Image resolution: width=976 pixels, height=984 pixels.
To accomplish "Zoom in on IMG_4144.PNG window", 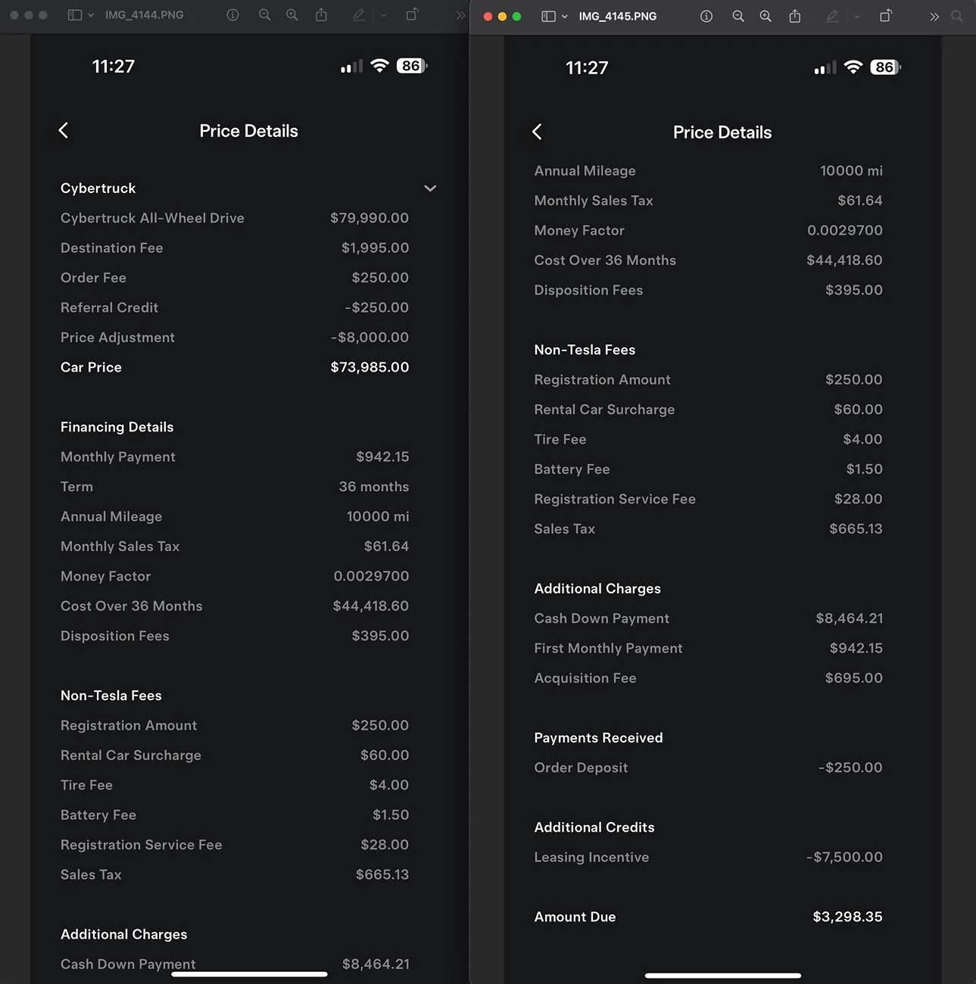I will pyautogui.click(x=292, y=15).
